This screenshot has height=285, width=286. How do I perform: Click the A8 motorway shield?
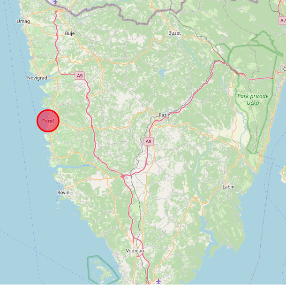[x=149, y=141]
